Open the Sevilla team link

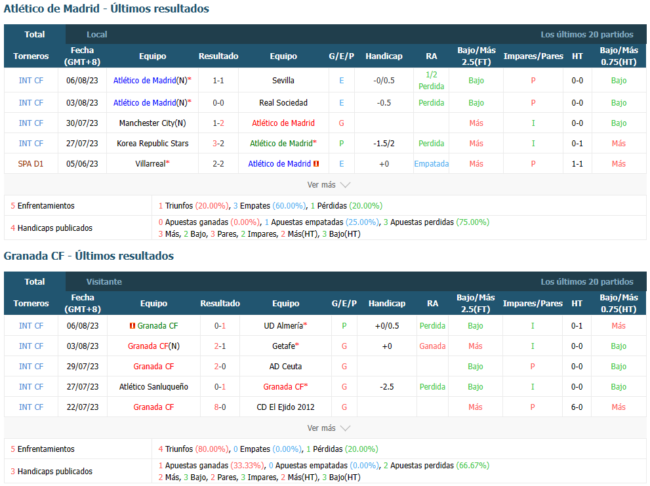[x=283, y=81]
